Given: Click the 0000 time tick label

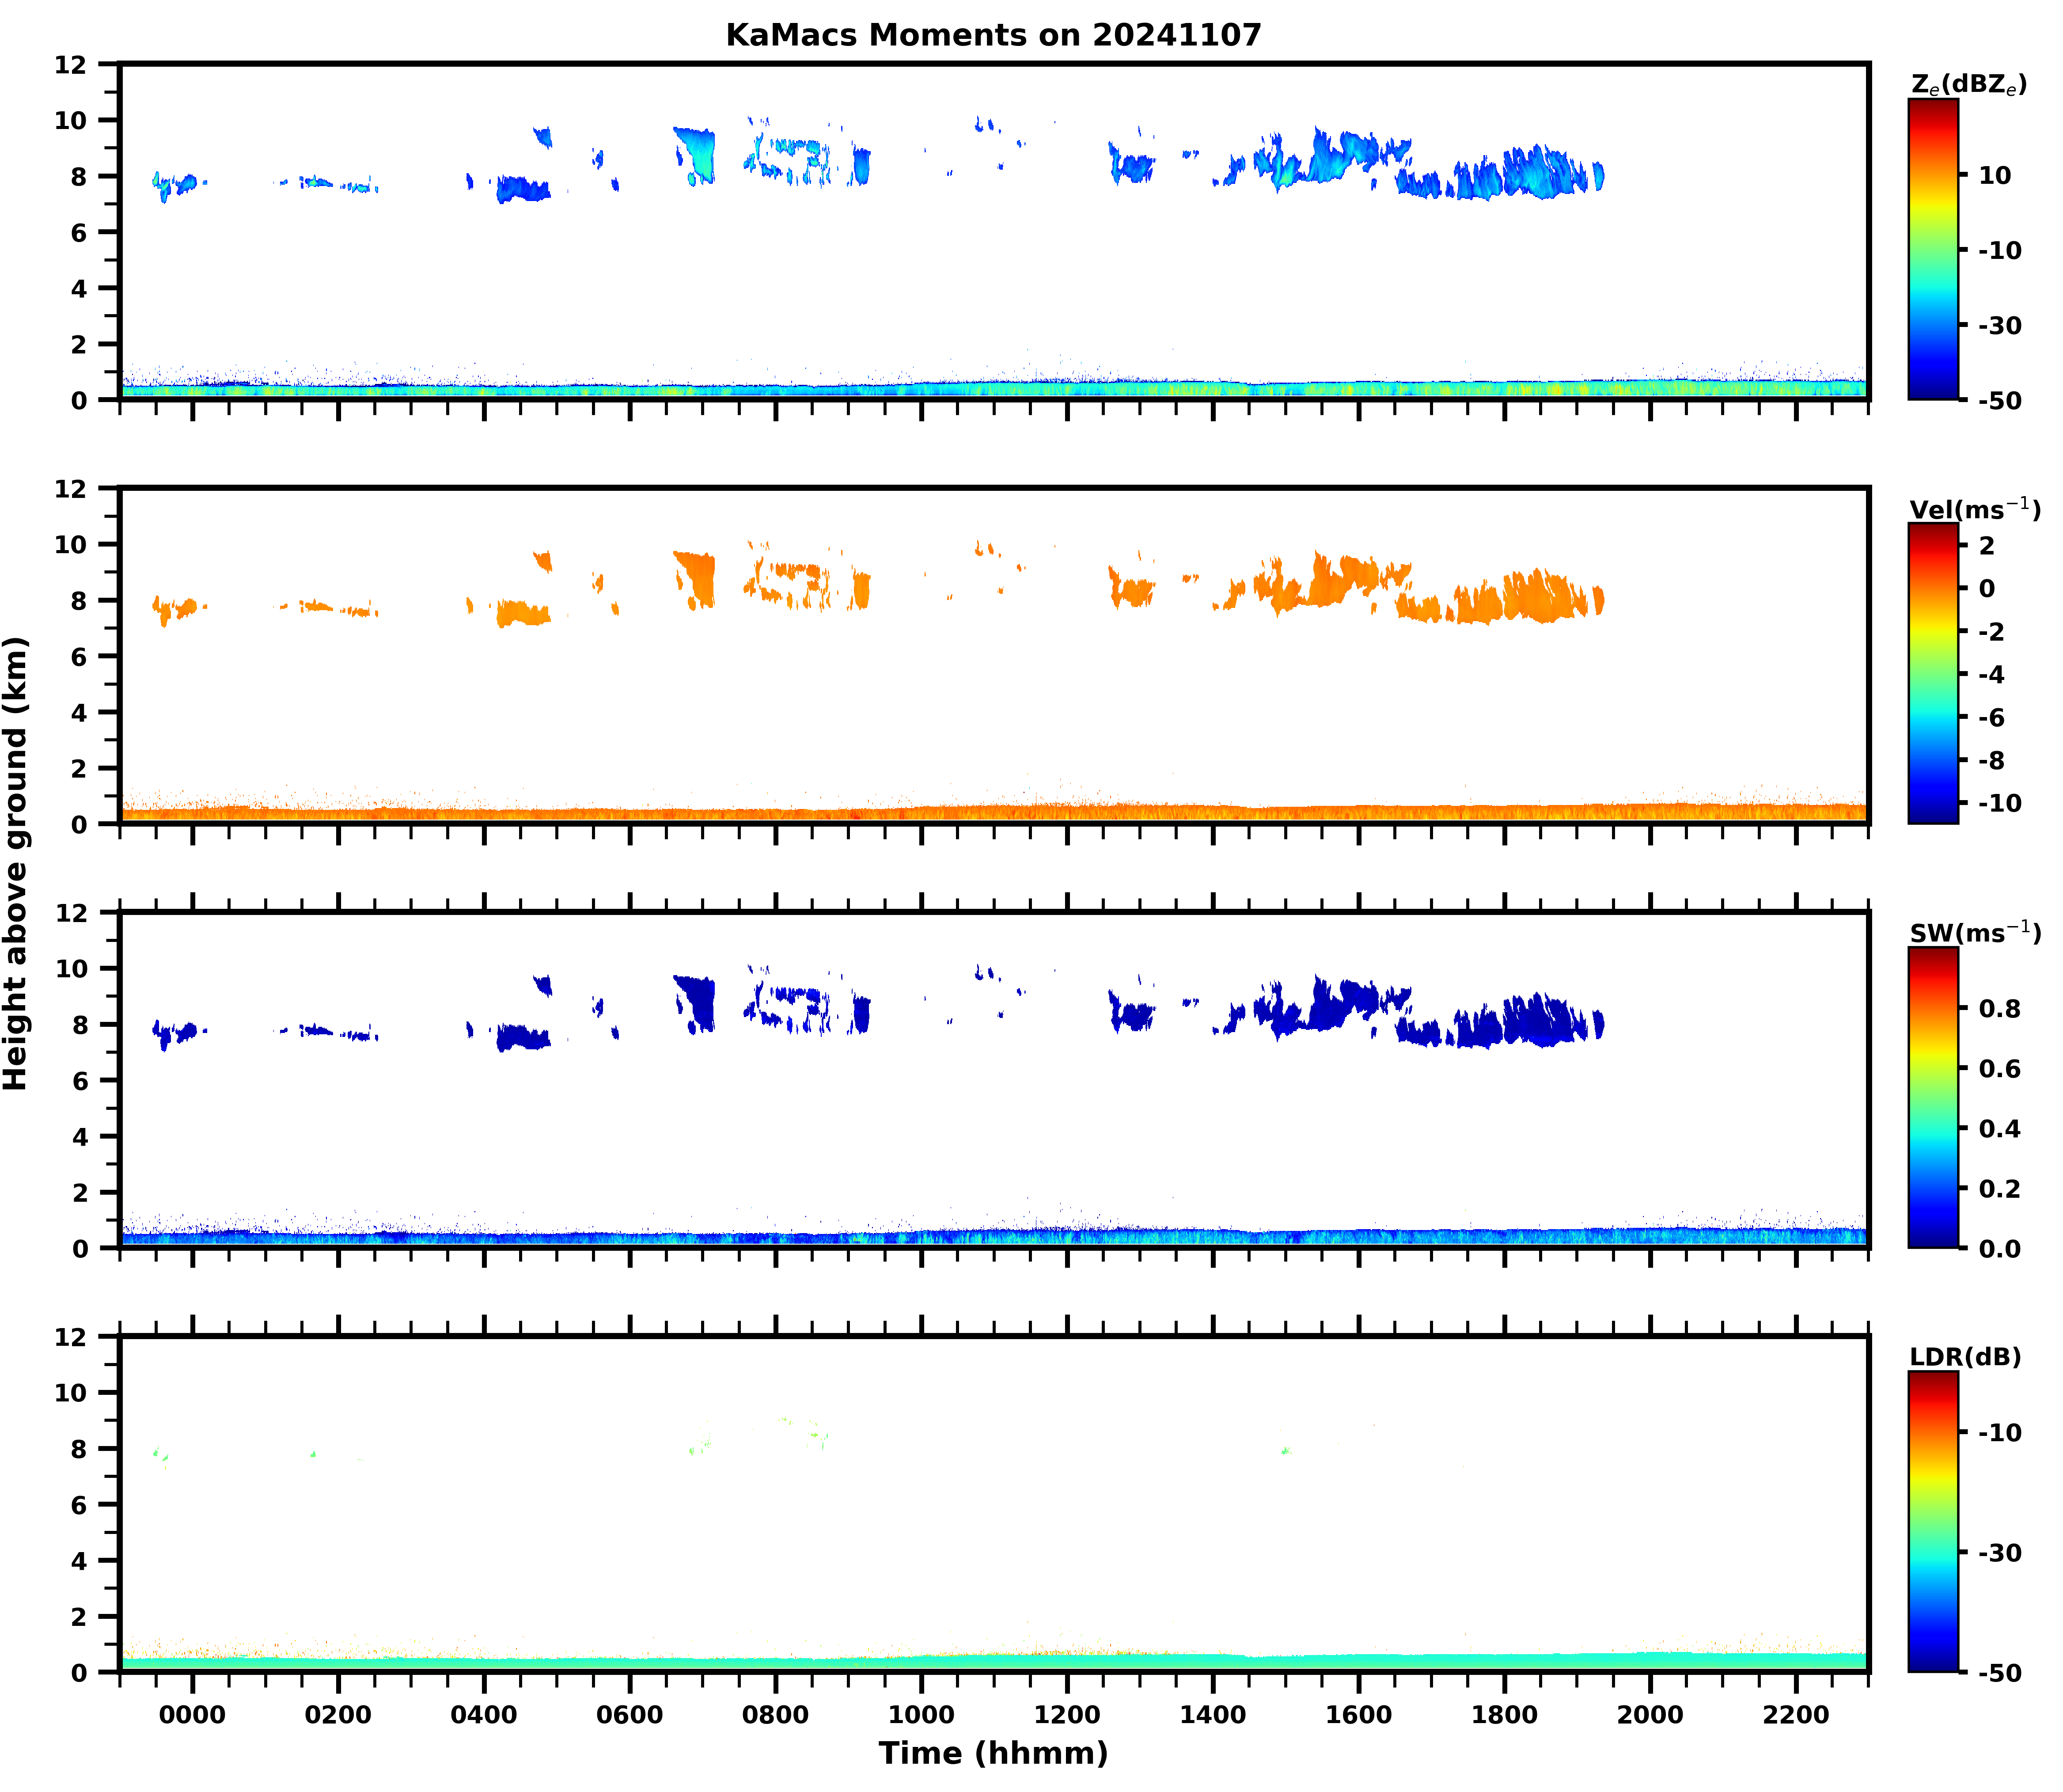Looking at the screenshot, I should tap(192, 1715).
